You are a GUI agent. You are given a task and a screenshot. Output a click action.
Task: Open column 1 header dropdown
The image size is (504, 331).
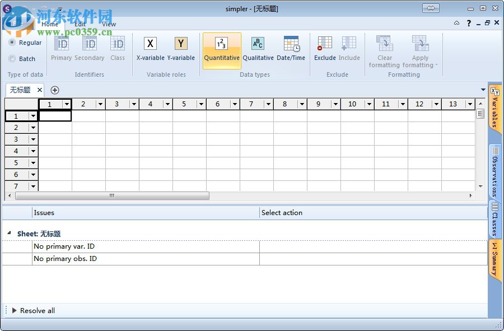(x=67, y=104)
